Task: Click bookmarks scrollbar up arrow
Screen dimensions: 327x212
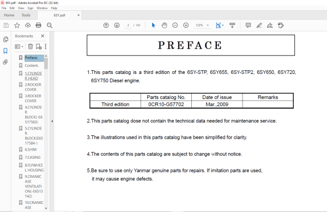Action: (x=46, y=56)
